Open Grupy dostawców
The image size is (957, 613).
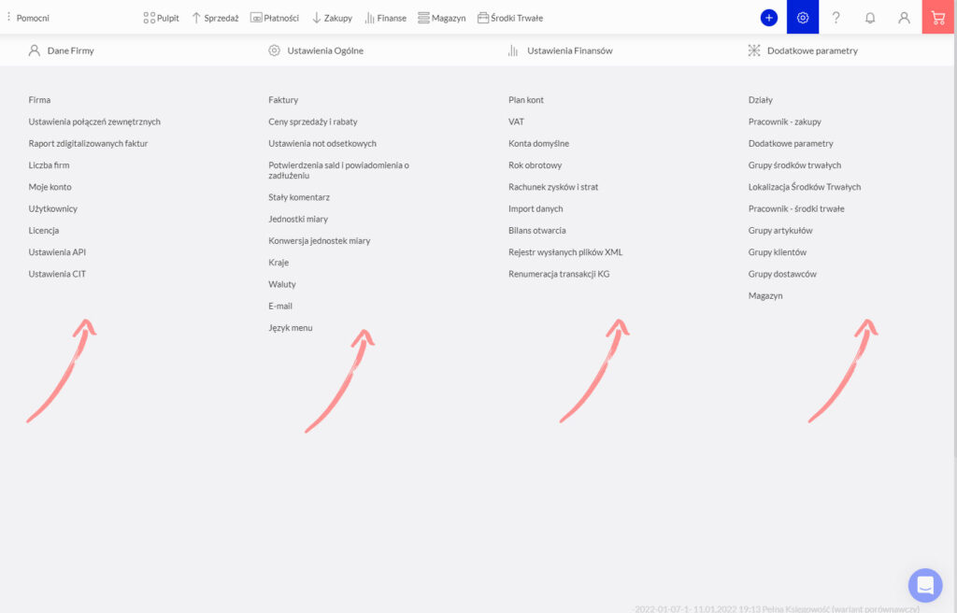[782, 274]
